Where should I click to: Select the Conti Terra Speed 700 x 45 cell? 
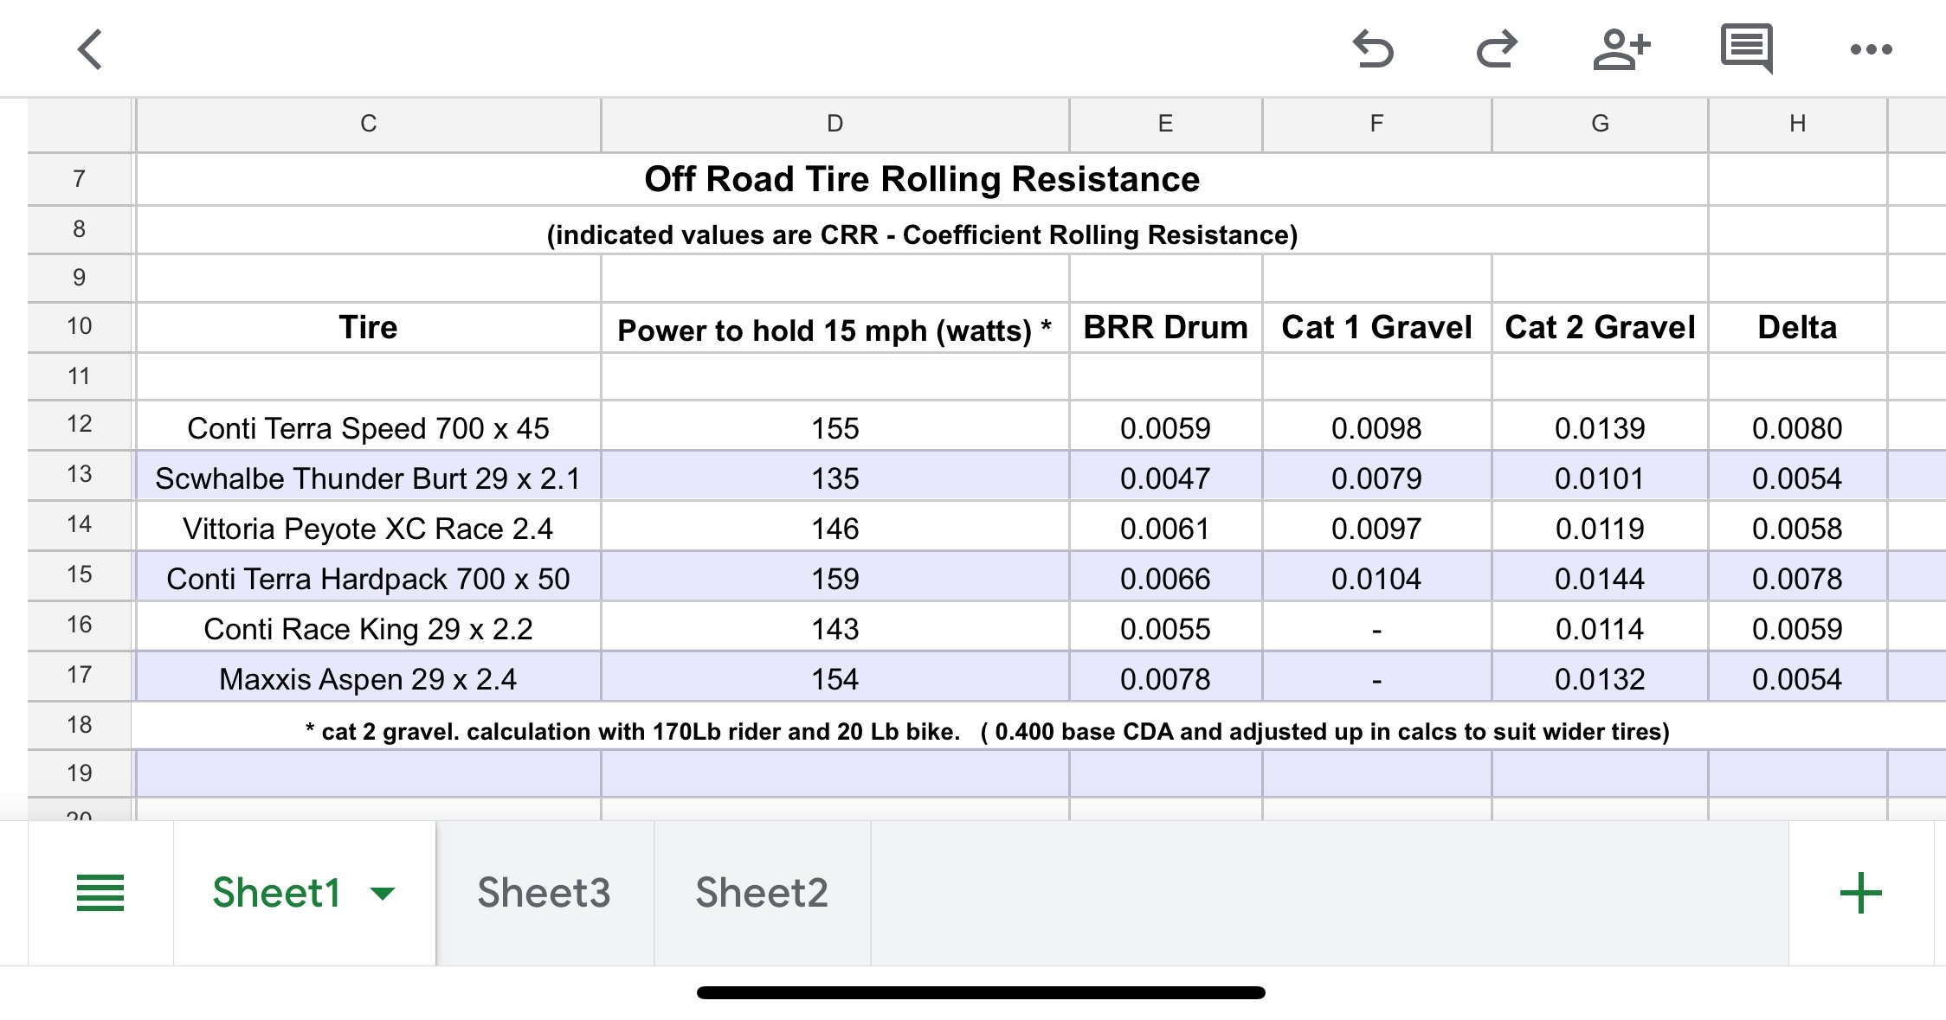(x=368, y=427)
